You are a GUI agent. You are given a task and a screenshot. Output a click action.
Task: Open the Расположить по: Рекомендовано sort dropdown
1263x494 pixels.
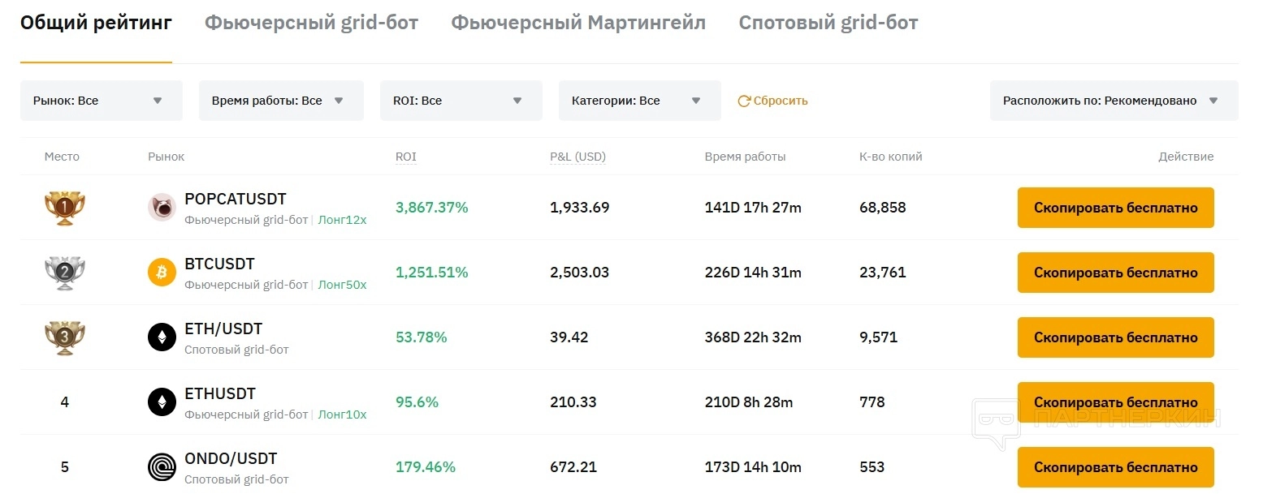click(x=1113, y=101)
